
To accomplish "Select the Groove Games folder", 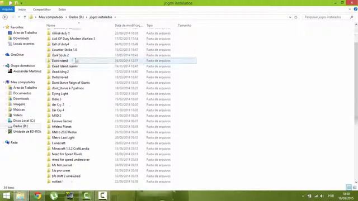I will tap(62, 121).
